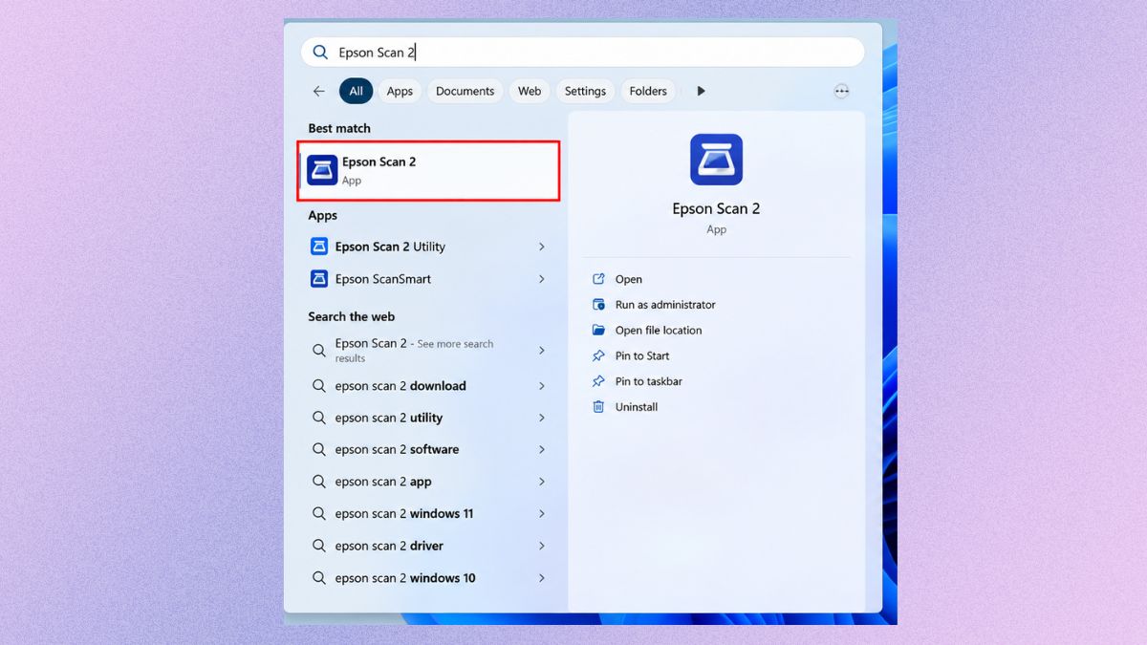The width and height of the screenshot is (1147, 645).
Task: Switch to the Documents filter tab
Action: [x=465, y=91]
